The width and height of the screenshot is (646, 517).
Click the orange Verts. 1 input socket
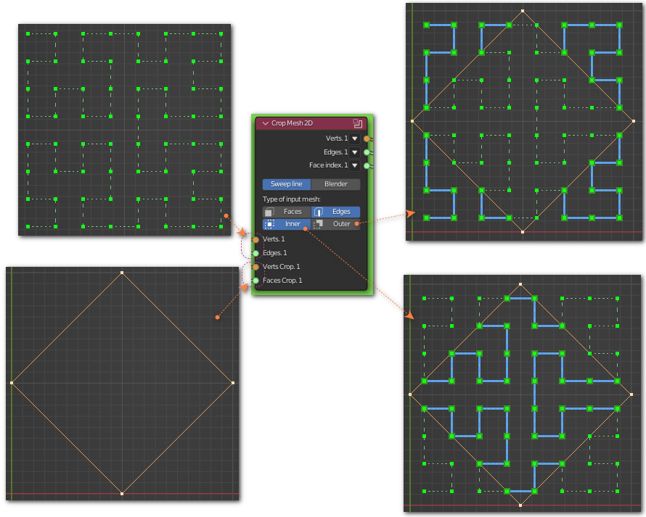click(x=255, y=239)
